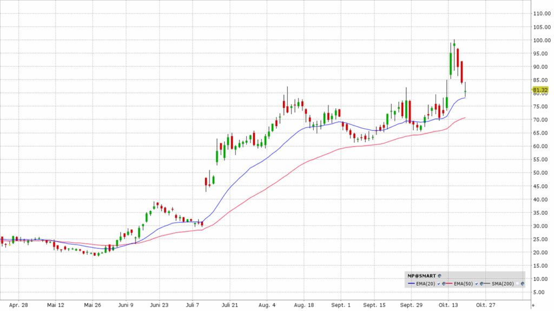Click the SMA(200) legend label
Image resolution: width=554 pixels, height=311 pixels.
503,283
